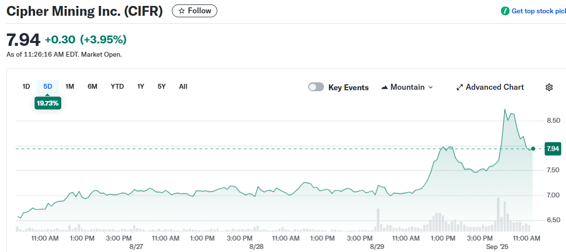Click the (+3.95%) percent change
Image resolution: width=566 pixels, height=252 pixels.
pos(103,39)
